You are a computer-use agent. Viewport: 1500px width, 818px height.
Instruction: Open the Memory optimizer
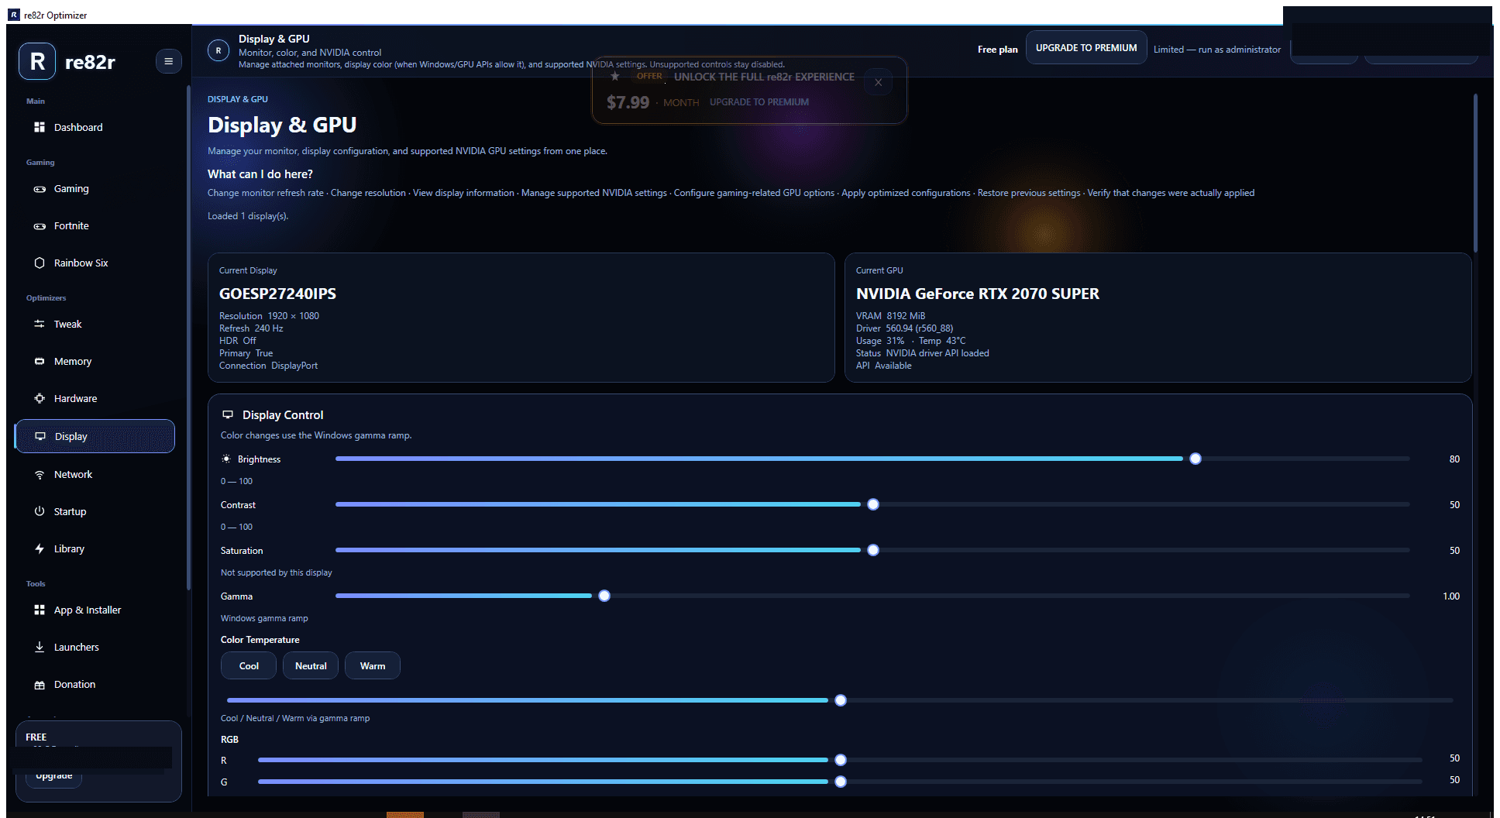(95, 361)
